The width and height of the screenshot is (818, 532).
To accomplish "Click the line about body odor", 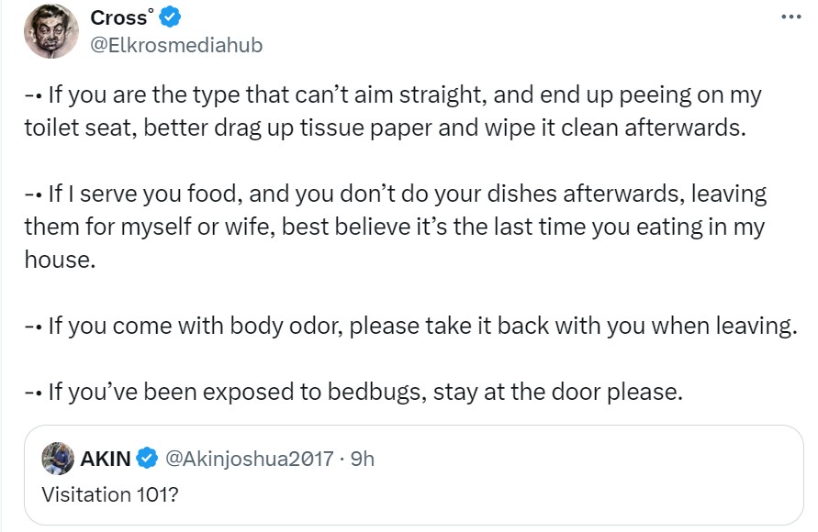I will click(409, 326).
